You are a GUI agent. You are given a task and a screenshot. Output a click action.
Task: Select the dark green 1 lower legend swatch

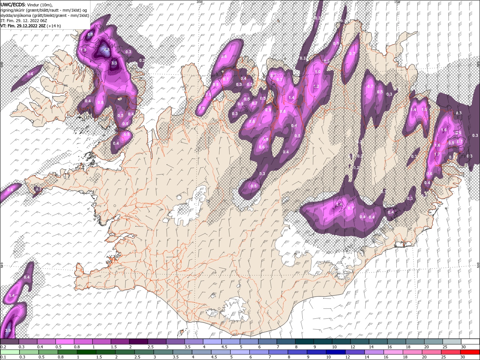click(87, 352)
